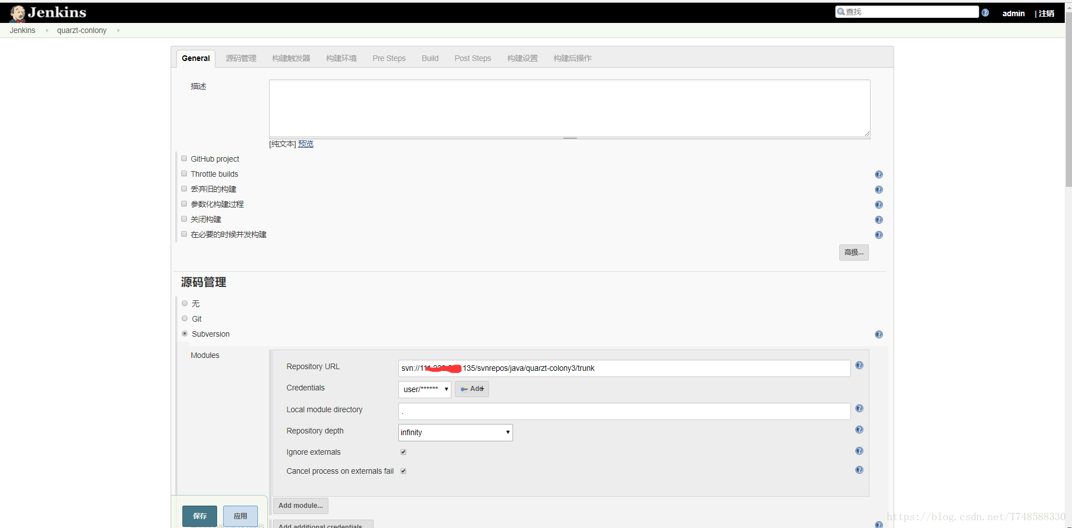
Task: Uncheck Ignore externals checkbox
Action: coord(403,452)
